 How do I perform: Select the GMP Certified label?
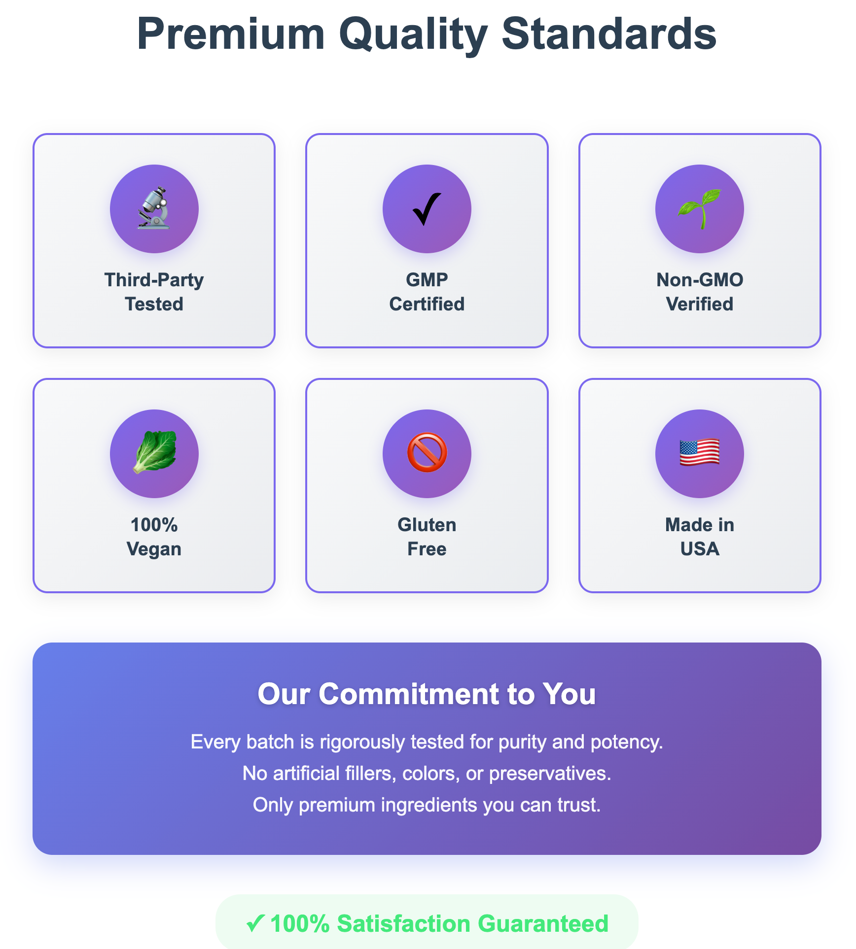point(427,292)
